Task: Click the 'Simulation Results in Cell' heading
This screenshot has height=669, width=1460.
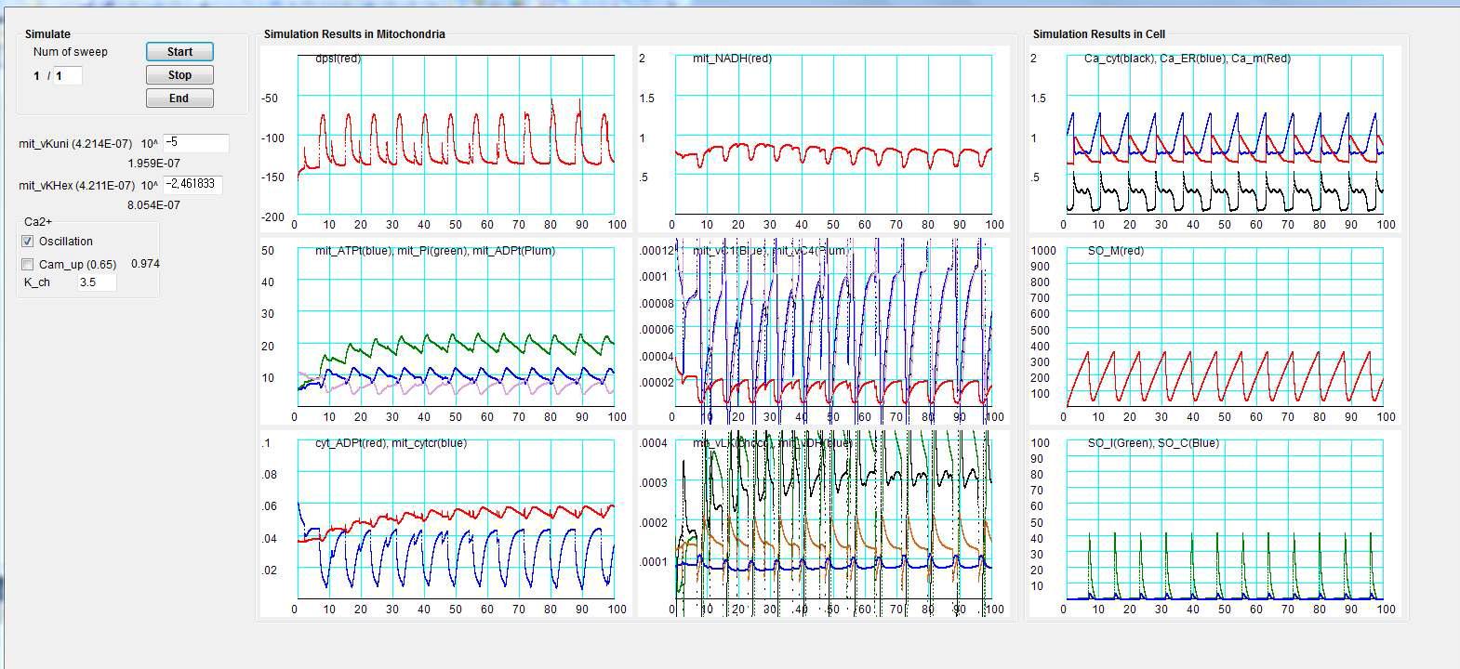Action: (x=1098, y=34)
